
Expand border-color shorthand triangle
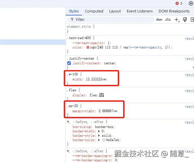[x=99, y=140]
